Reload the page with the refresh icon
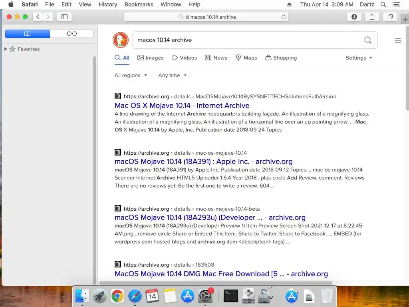The height and width of the screenshot is (307, 409). tap(284, 17)
